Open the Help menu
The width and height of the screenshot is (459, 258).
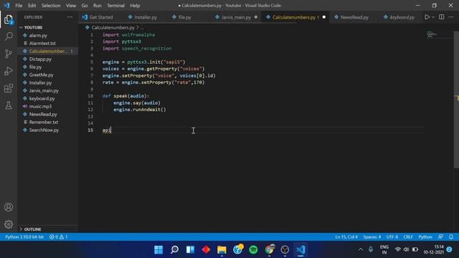click(135, 6)
